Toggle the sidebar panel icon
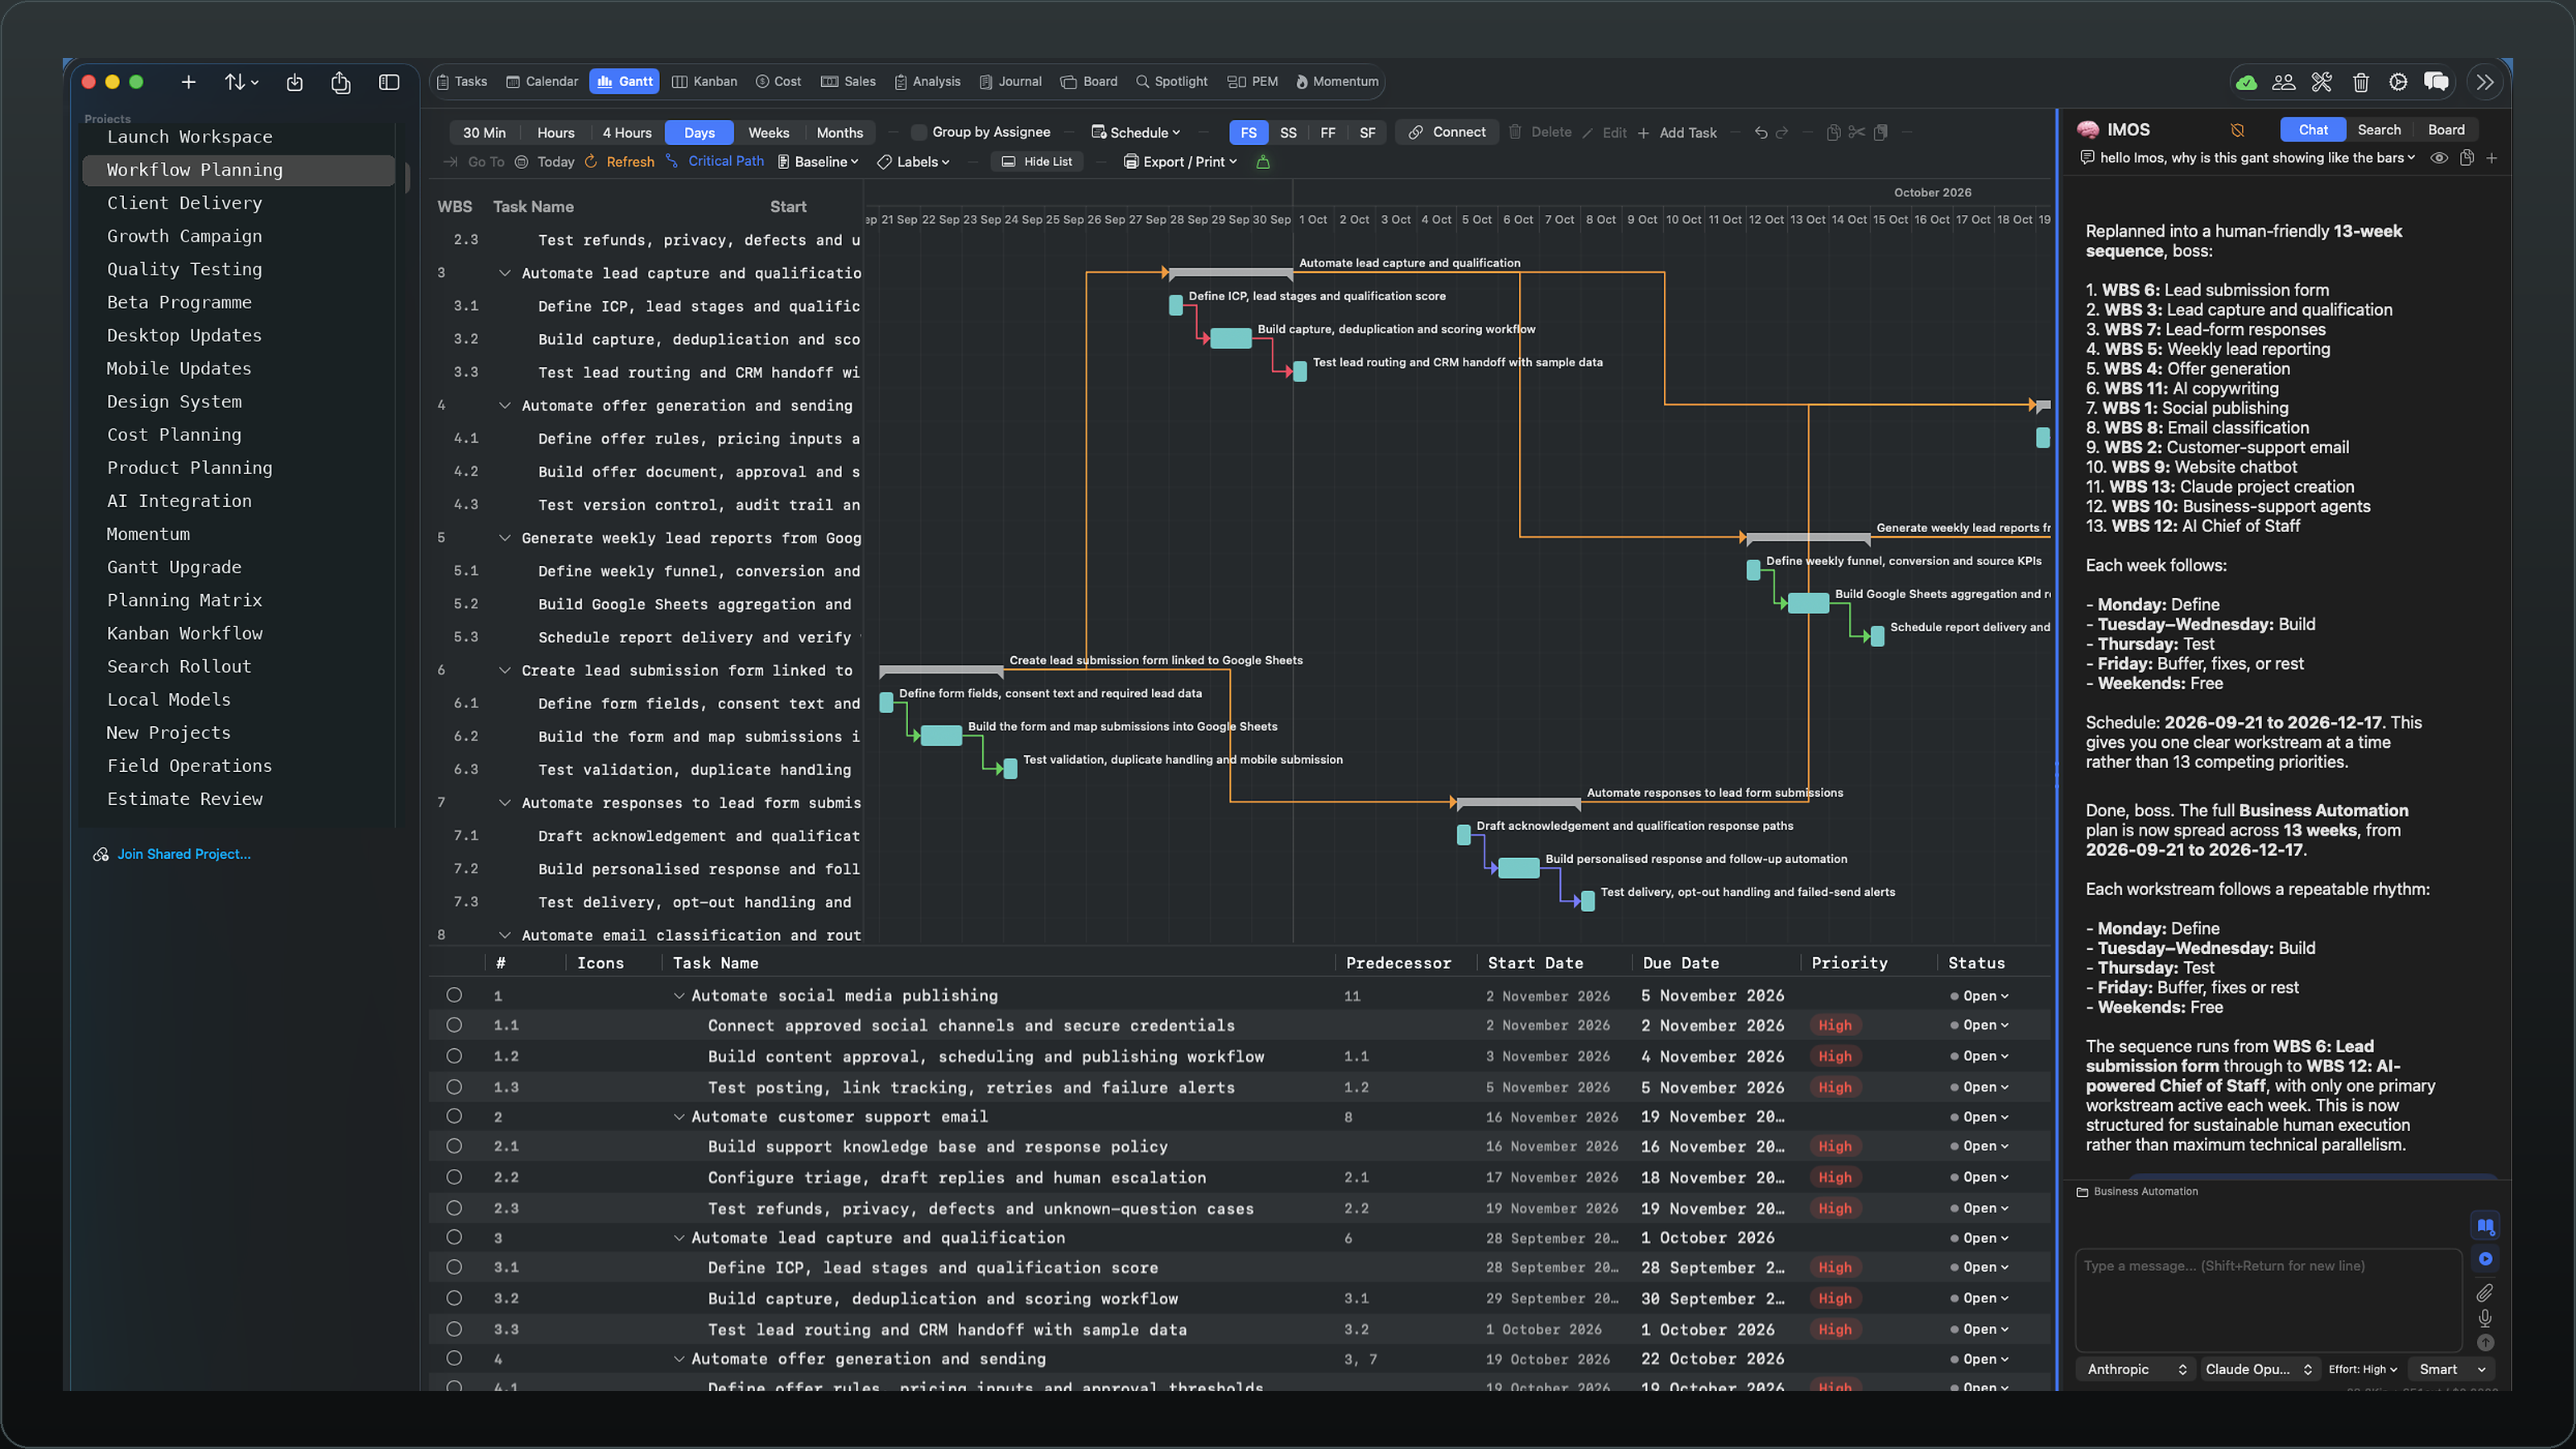Image resolution: width=2576 pixels, height=1449 pixels. tap(389, 82)
